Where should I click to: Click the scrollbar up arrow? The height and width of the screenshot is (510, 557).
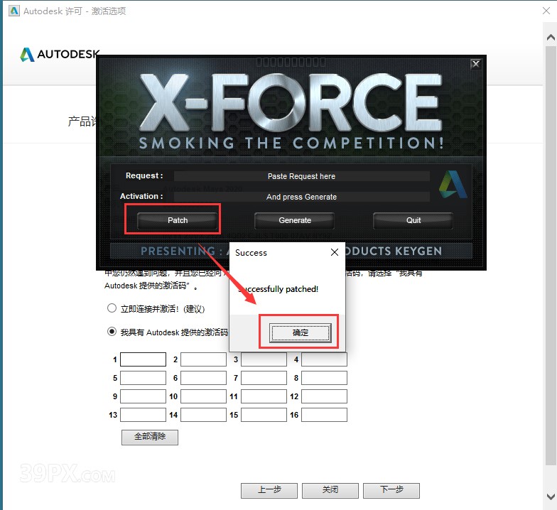click(551, 37)
